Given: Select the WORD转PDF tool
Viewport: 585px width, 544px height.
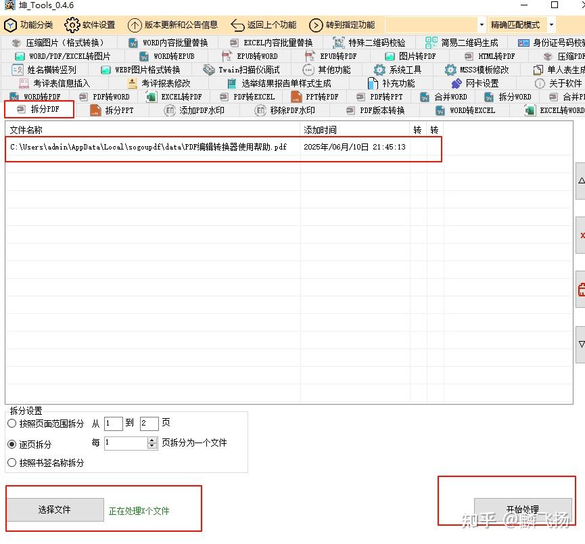Looking at the screenshot, I should click(x=41, y=96).
